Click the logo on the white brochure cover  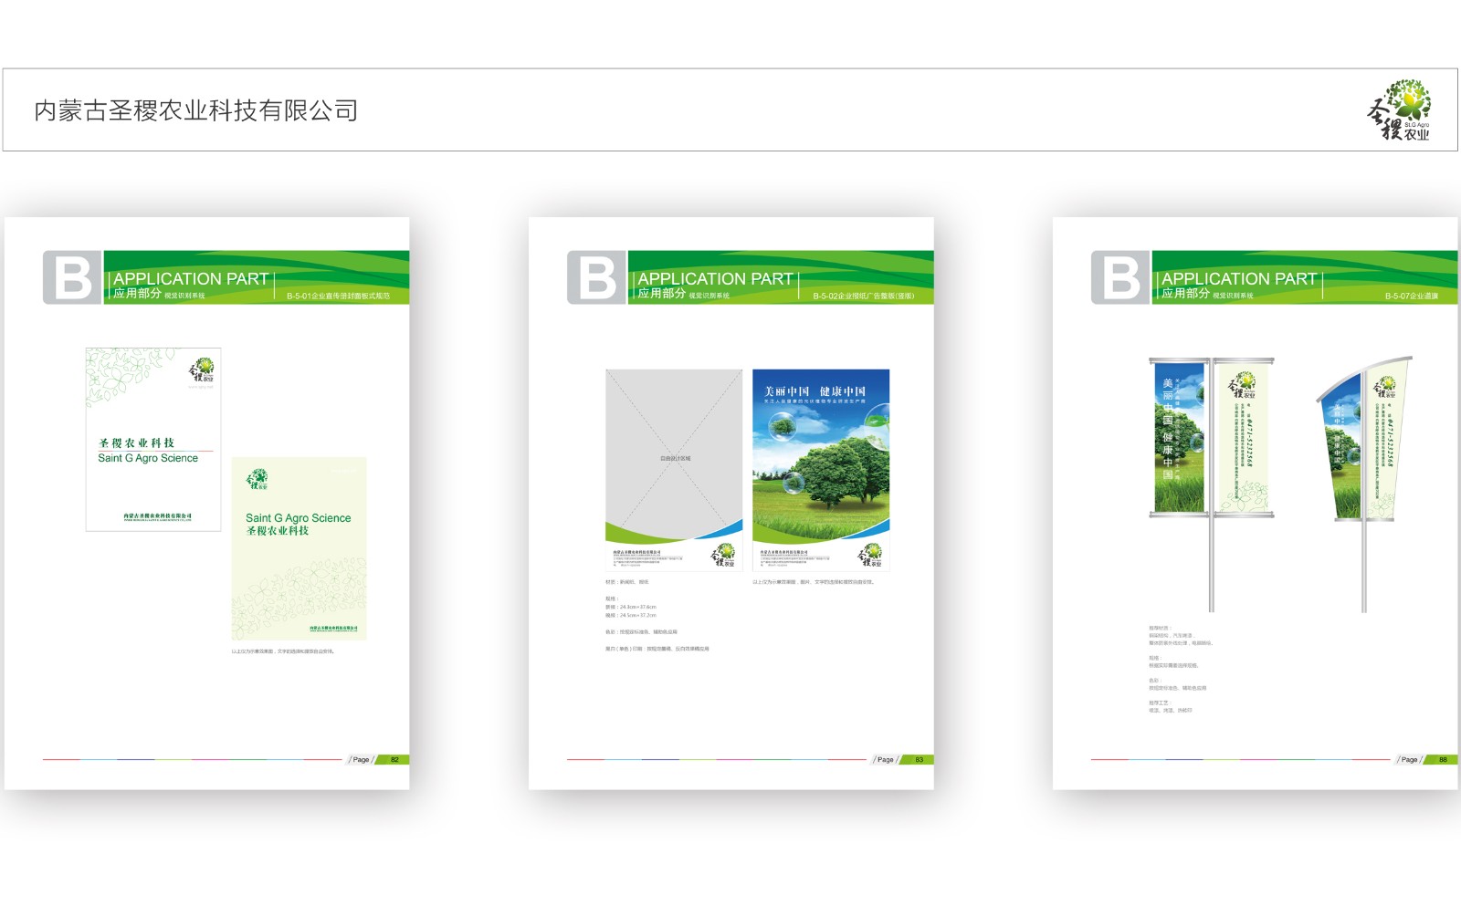click(202, 371)
